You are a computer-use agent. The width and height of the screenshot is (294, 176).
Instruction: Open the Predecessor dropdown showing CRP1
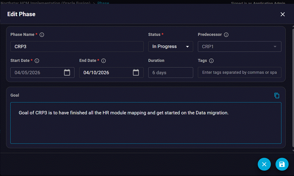[x=240, y=47]
